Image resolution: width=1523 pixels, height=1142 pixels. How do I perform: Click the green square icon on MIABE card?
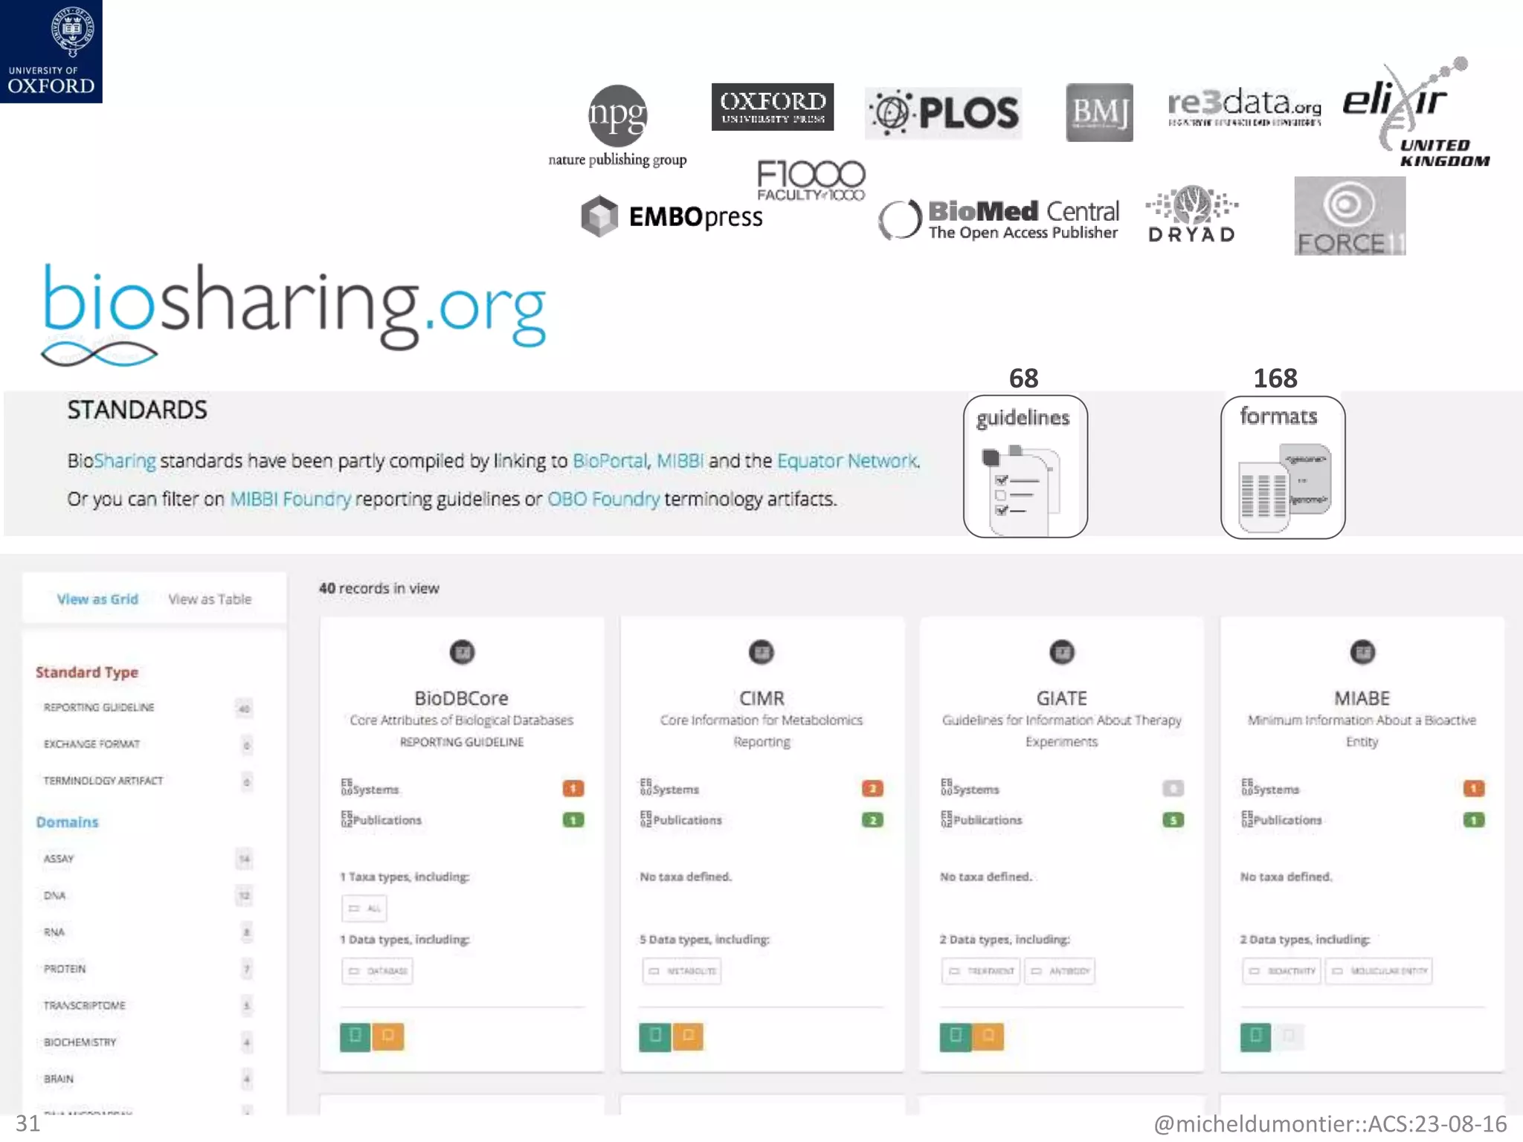click(x=1255, y=1036)
